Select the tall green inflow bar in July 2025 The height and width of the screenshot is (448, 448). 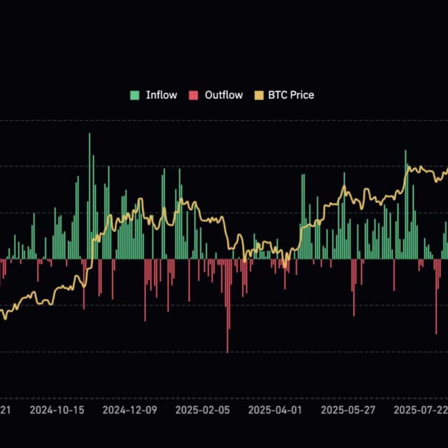pyautogui.click(x=405, y=204)
